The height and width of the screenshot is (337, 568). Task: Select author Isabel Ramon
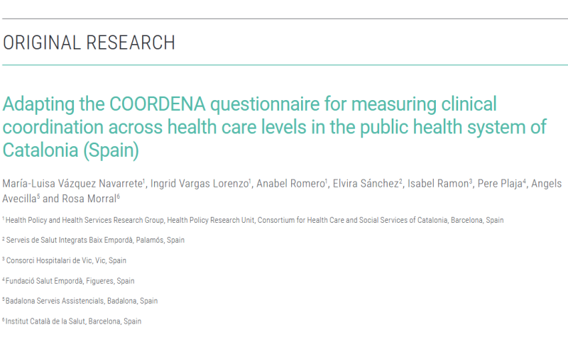(x=438, y=184)
